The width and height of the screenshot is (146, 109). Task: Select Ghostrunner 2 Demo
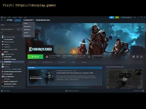pyautogui.click(x=10, y=84)
